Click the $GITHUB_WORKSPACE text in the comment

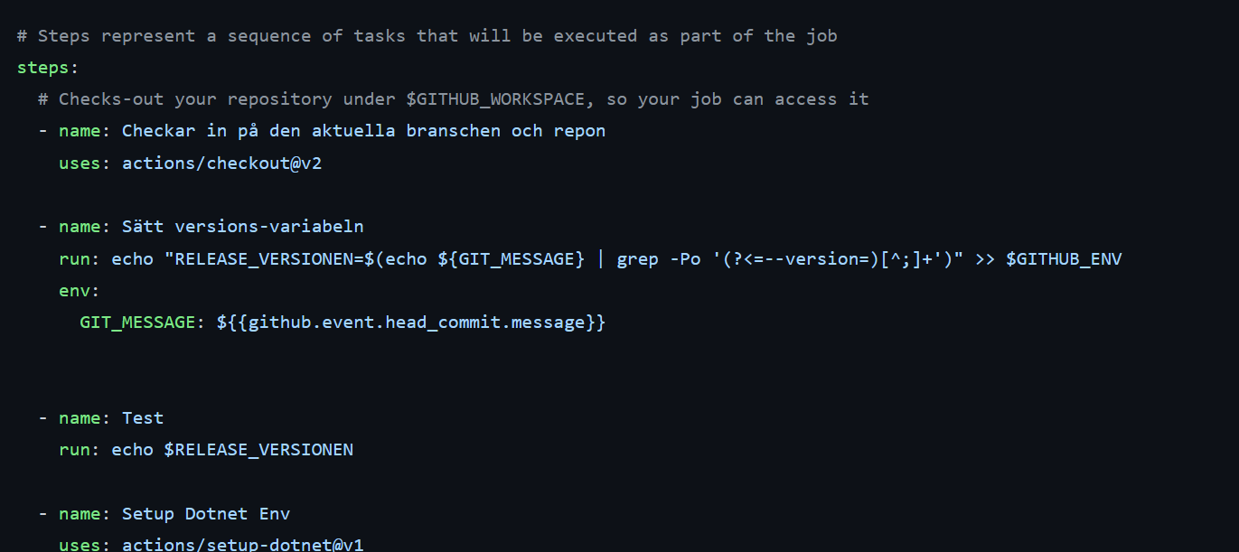489,99
